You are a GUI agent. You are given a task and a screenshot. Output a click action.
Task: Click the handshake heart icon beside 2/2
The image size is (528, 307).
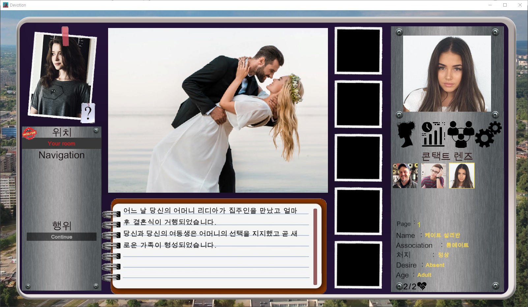coord(422,286)
